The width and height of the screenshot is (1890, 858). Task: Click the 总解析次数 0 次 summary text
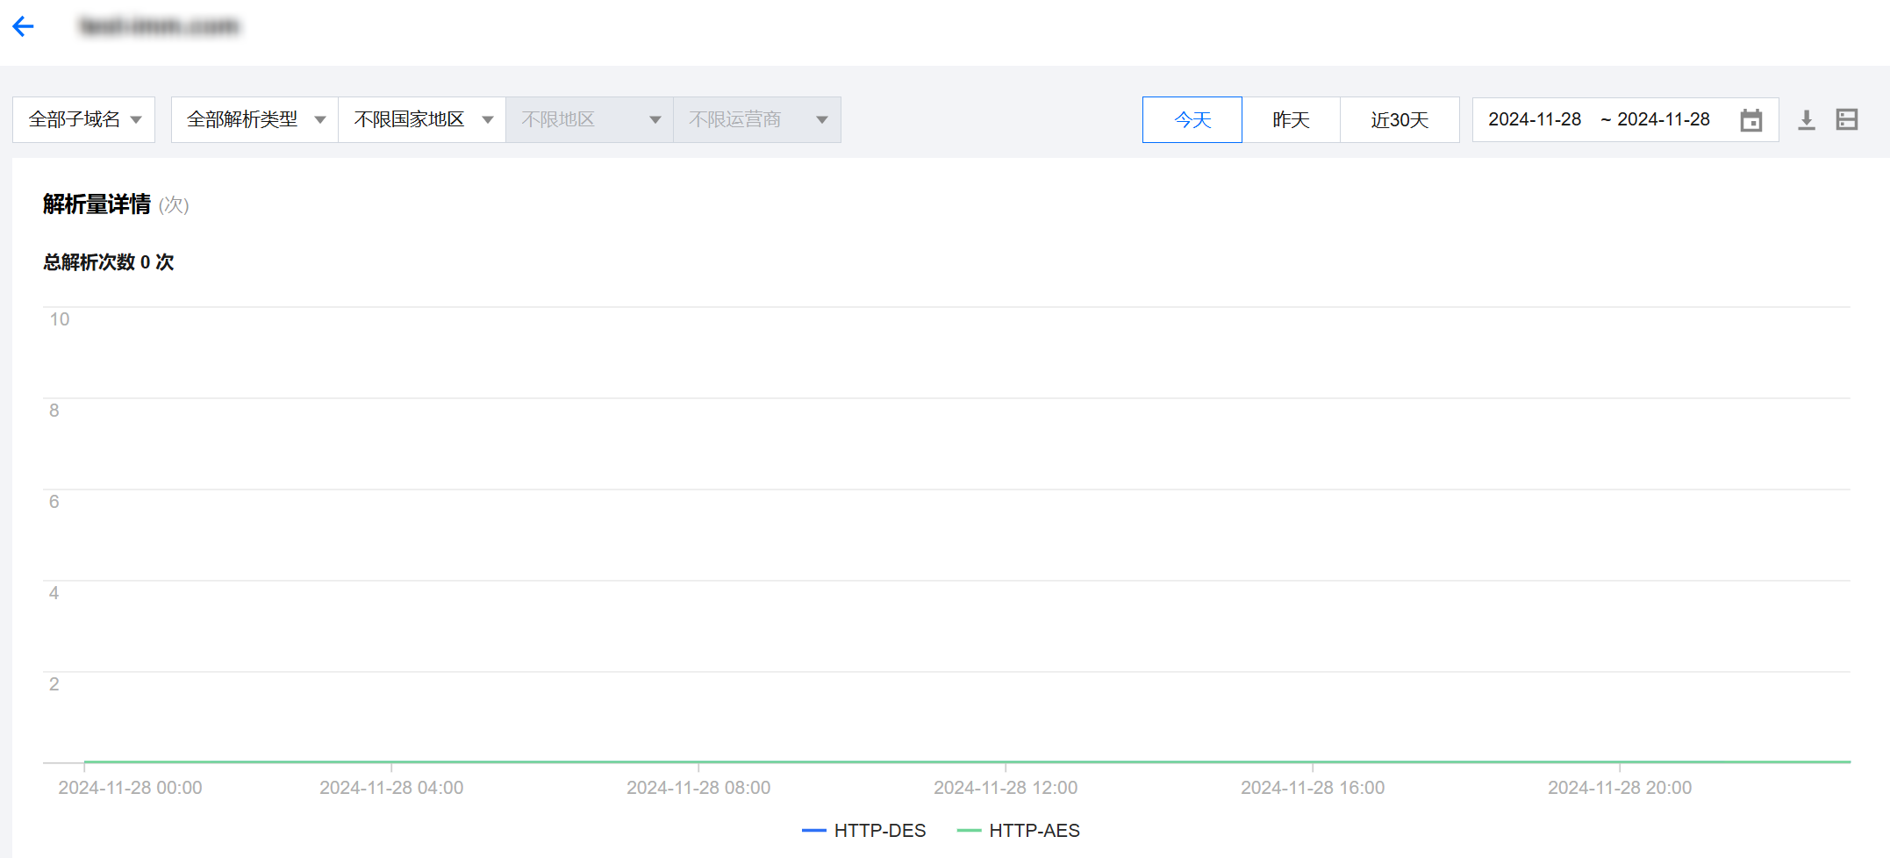[109, 262]
